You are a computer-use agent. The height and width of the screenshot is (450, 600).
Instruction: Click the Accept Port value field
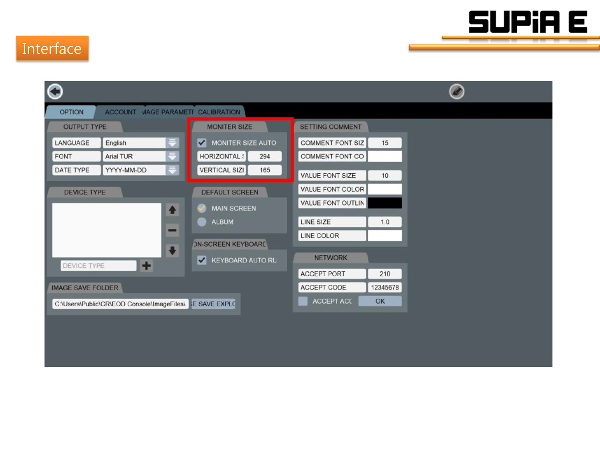pos(384,274)
